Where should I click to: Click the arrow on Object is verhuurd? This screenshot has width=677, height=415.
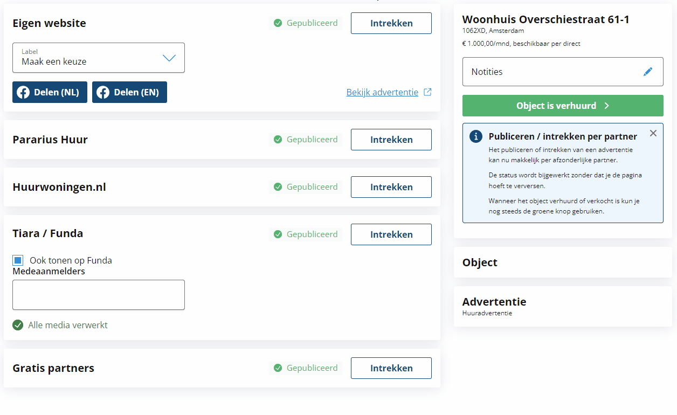pyautogui.click(x=606, y=106)
